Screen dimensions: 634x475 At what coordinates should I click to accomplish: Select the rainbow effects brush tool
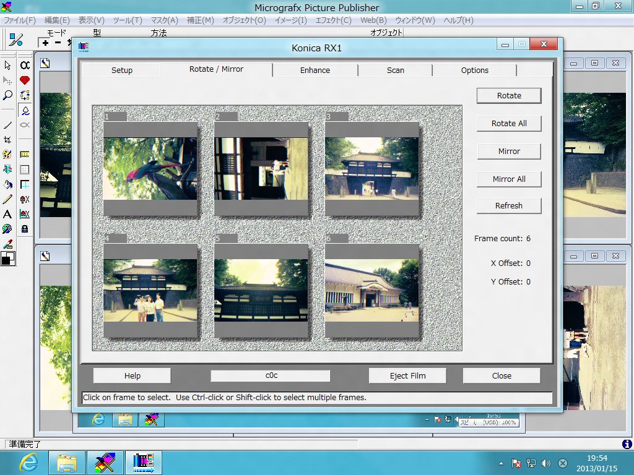[x=7, y=169]
